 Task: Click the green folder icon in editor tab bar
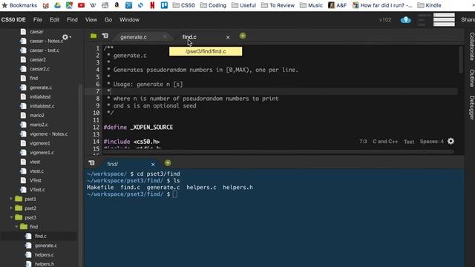point(94,36)
